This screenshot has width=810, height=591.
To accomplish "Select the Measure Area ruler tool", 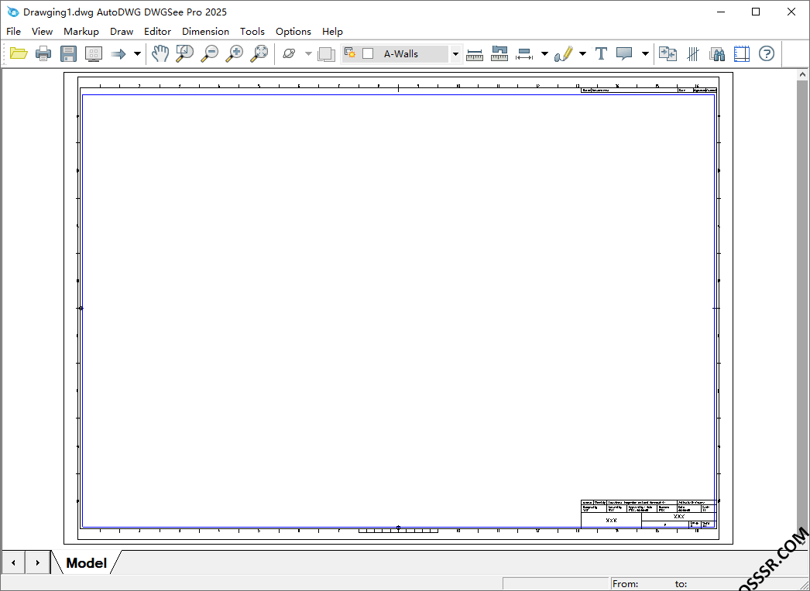I will [x=499, y=53].
